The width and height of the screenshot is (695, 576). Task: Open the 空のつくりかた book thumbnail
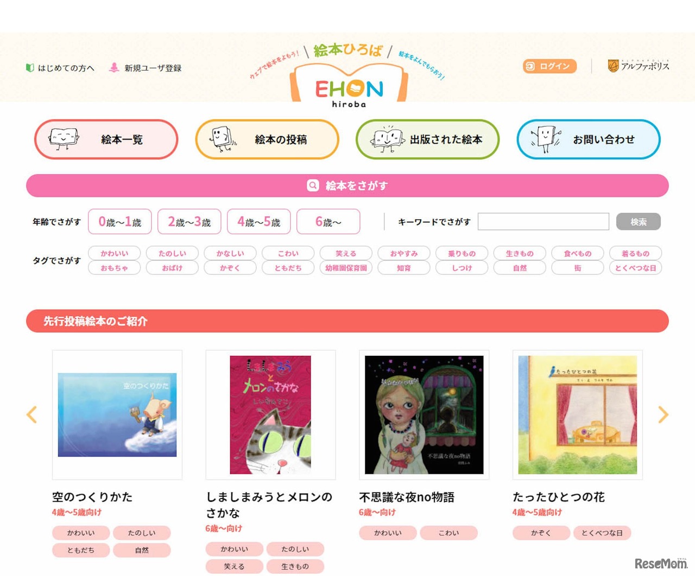pos(117,415)
